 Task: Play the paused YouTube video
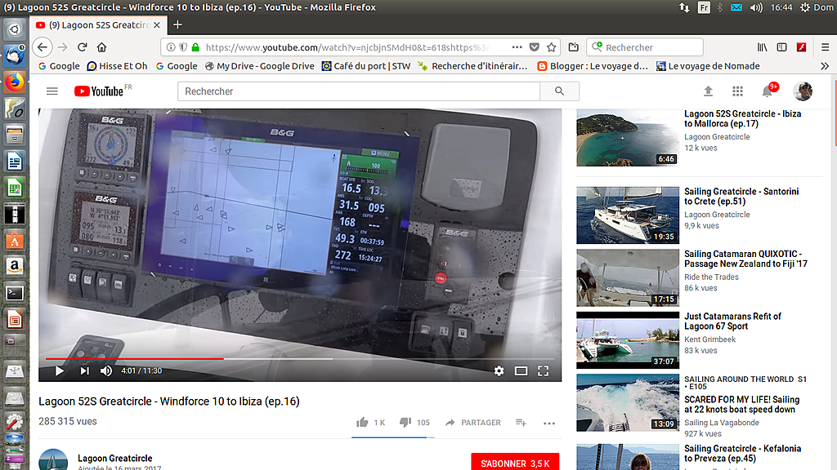59,371
